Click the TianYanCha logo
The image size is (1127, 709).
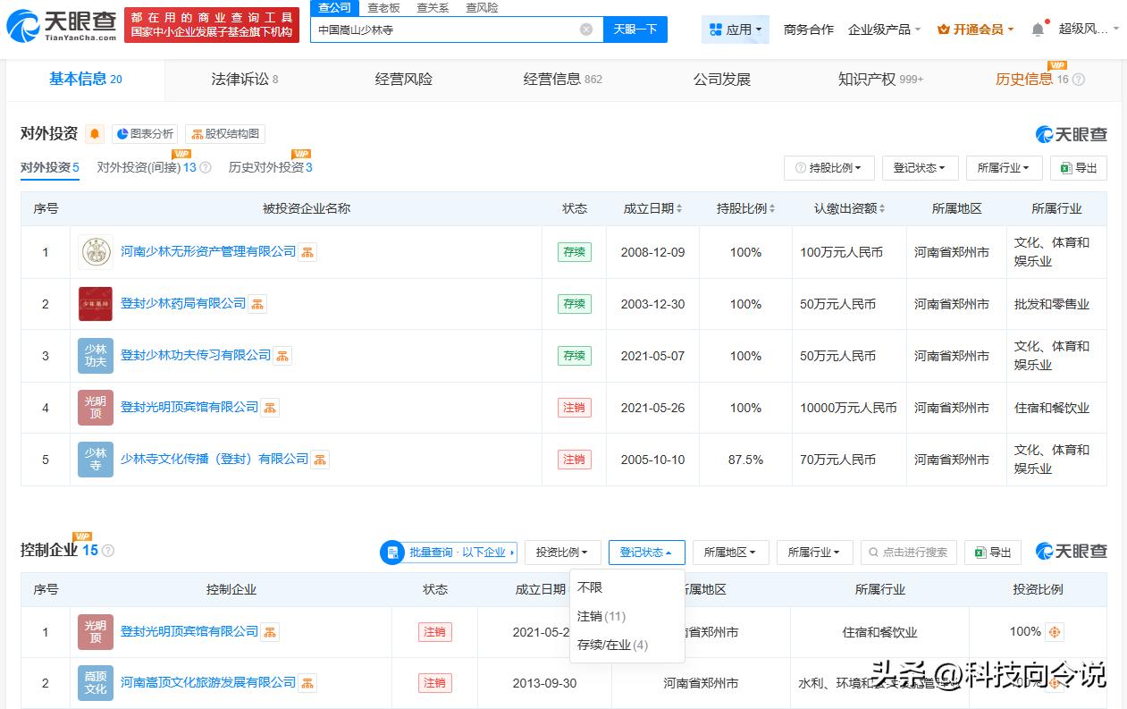pyautogui.click(x=62, y=25)
